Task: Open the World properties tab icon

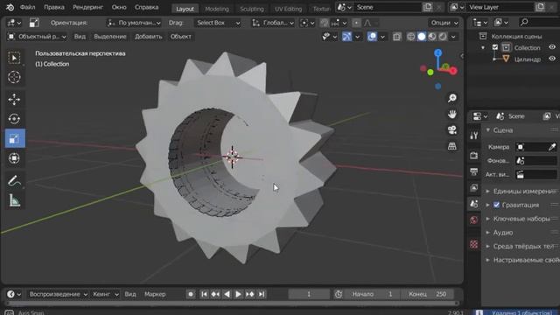Action: tap(474, 220)
